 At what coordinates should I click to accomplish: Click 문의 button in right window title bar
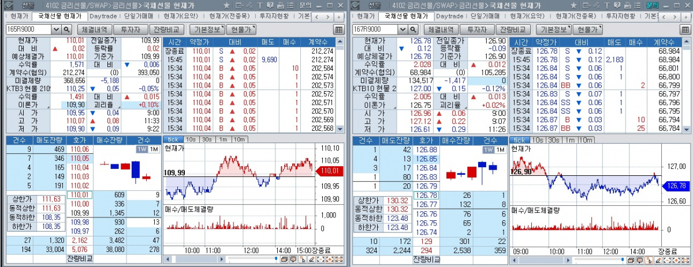[x=653, y=5]
